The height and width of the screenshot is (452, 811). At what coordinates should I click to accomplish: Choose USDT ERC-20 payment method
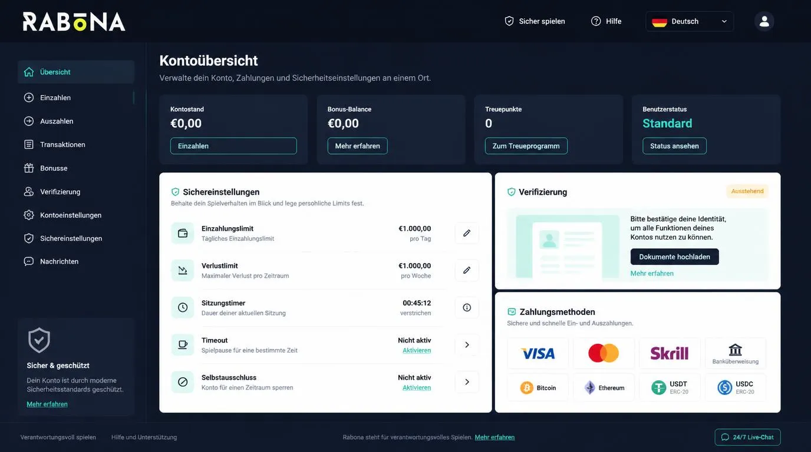coord(670,388)
